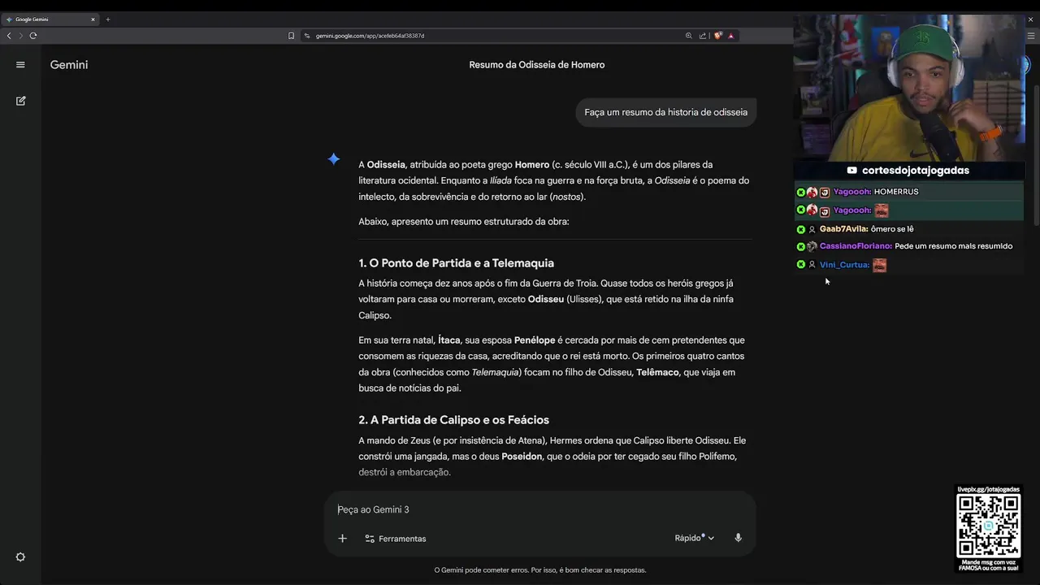Click the username Gaab7Avila in chat
The width and height of the screenshot is (1040, 585).
point(843,229)
